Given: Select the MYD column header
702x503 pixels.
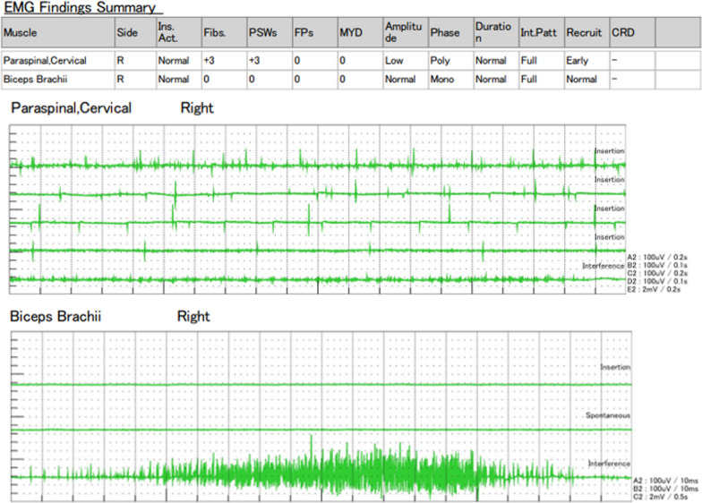Looking at the screenshot, I should (x=360, y=32).
